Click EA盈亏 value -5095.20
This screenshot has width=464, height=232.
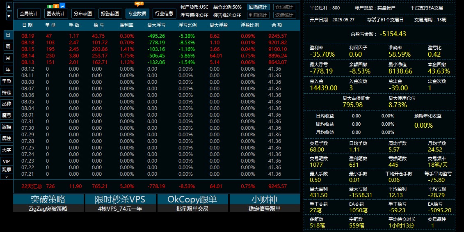[439, 210]
